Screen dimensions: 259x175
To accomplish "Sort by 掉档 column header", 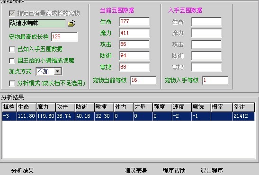I will pos(9,107).
